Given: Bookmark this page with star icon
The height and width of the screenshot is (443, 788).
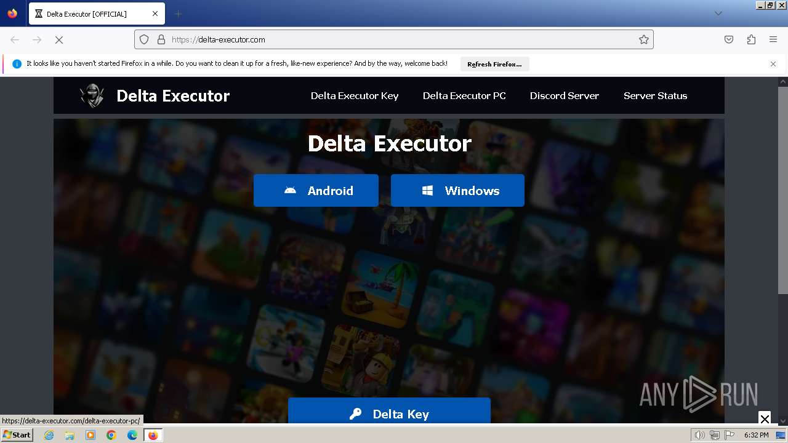Looking at the screenshot, I should point(644,39).
